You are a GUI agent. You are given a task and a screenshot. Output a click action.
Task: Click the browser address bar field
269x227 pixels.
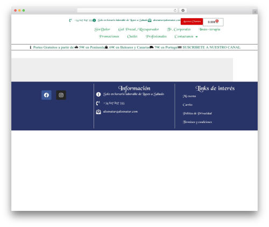[x=128, y=11]
